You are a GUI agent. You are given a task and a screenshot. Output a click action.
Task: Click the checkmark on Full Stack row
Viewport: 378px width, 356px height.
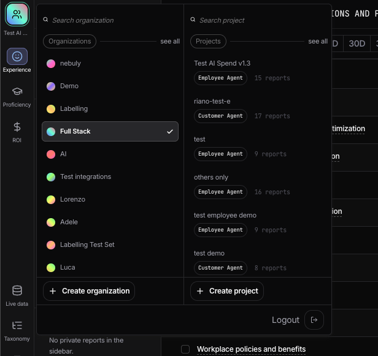170,131
